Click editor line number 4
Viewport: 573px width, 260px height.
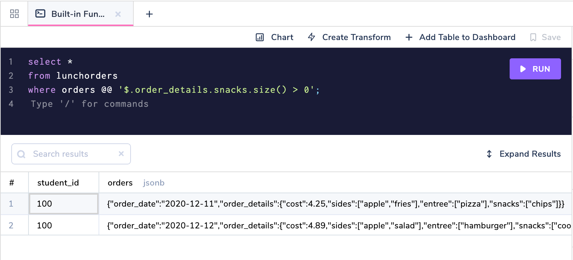tap(11, 104)
